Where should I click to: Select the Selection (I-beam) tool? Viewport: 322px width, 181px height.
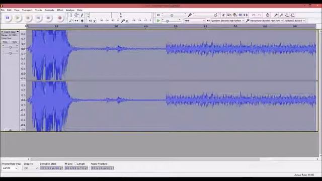pyautogui.click(x=71, y=15)
